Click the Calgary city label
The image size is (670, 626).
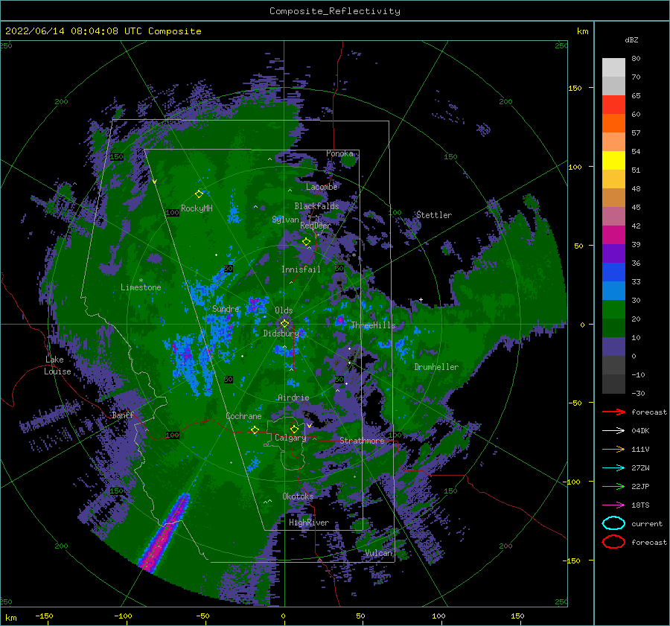tap(290, 438)
